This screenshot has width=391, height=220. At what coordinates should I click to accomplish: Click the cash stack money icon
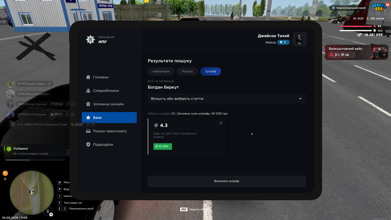[x=360, y=35]
